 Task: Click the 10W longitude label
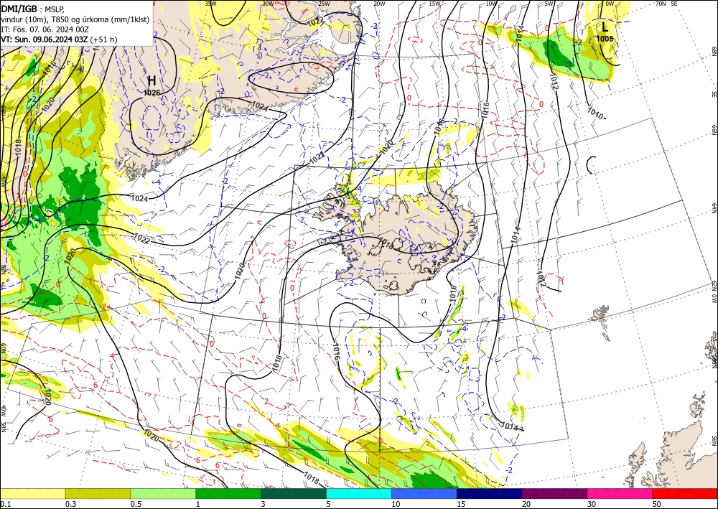tap(491, 4)
